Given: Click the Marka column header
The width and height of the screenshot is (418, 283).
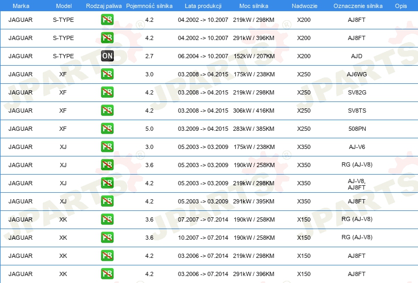Looking at the screenshot, I should pyautogui.click(x=21, y=5).
